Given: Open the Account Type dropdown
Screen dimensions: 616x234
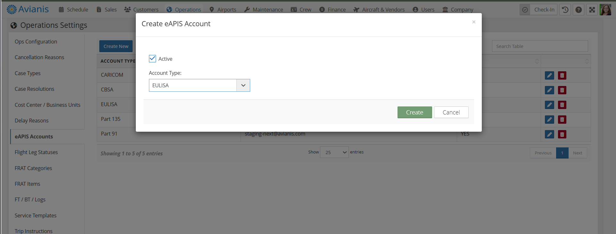Looking at the screenshot, I should click(x=199, y=85).
